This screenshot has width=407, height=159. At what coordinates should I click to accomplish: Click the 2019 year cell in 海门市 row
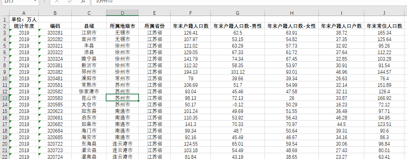24,131
